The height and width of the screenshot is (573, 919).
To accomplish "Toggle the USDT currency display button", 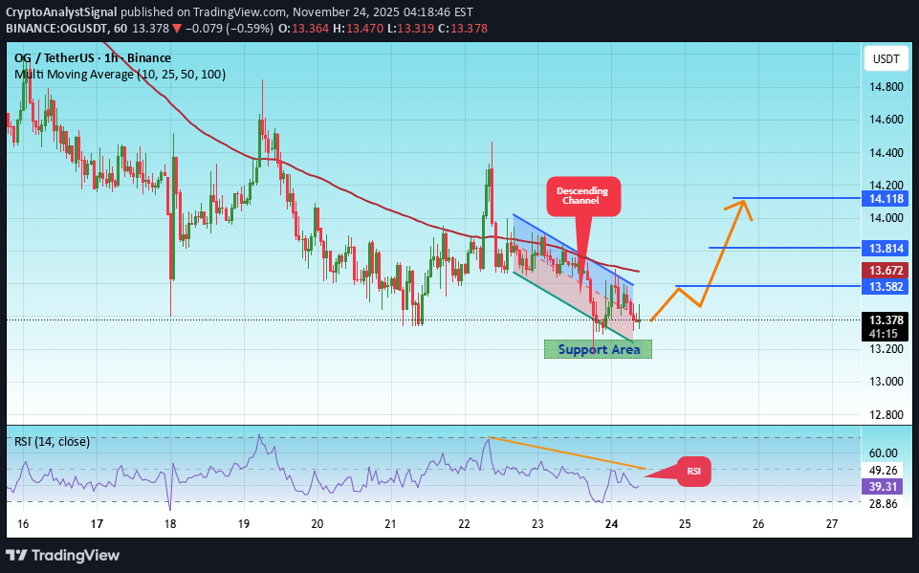I will click(x=885, y=58).
